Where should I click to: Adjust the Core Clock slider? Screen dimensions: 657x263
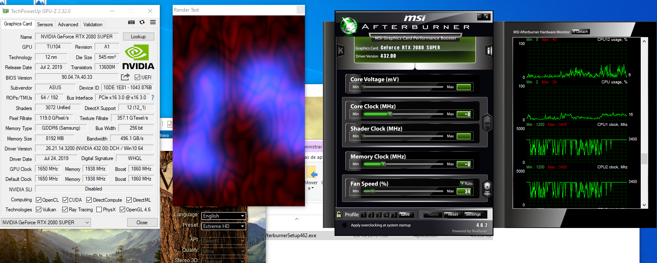[x=403, y=114]
